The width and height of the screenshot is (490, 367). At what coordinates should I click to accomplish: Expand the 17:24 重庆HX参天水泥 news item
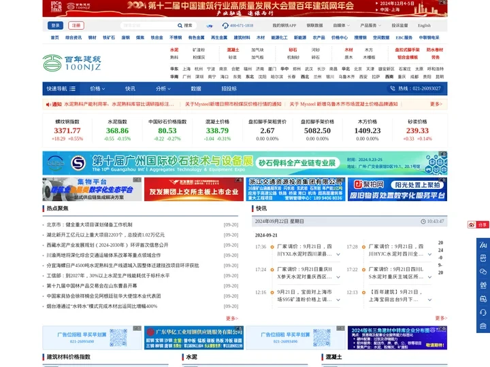338,277
